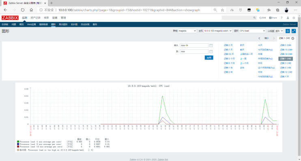Click the From input field (now-1h)

194,46
